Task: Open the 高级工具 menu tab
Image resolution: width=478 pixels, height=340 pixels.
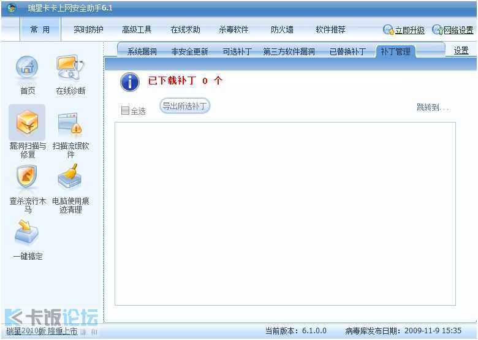Action: click(137, 29)
